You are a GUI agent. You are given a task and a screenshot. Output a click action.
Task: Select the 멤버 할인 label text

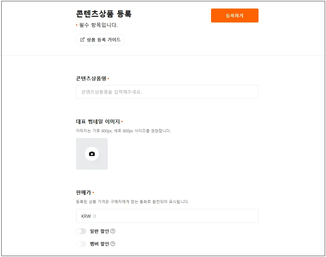[x=99, y=244]
